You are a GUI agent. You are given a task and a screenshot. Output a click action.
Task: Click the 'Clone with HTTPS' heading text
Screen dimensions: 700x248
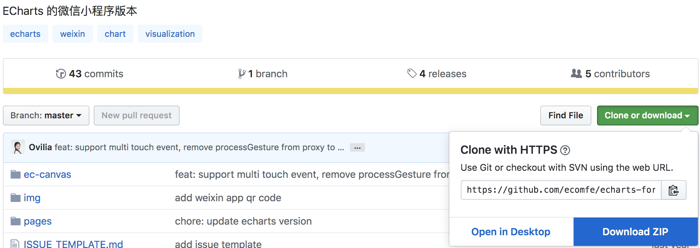pos(509,150)
